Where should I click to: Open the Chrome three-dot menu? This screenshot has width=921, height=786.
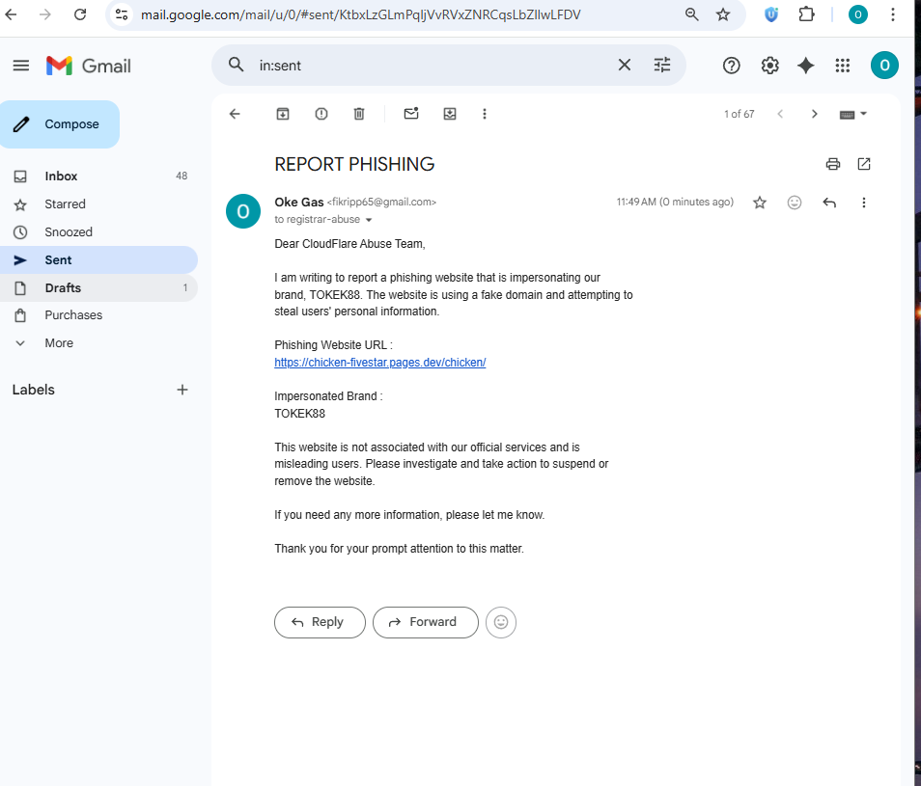point(893,14)
